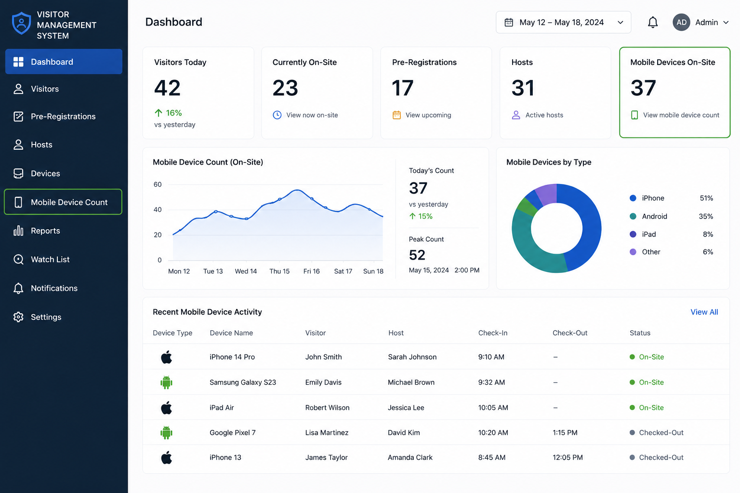Click the View All link
The image size is (740, 493).
(704, 312)
